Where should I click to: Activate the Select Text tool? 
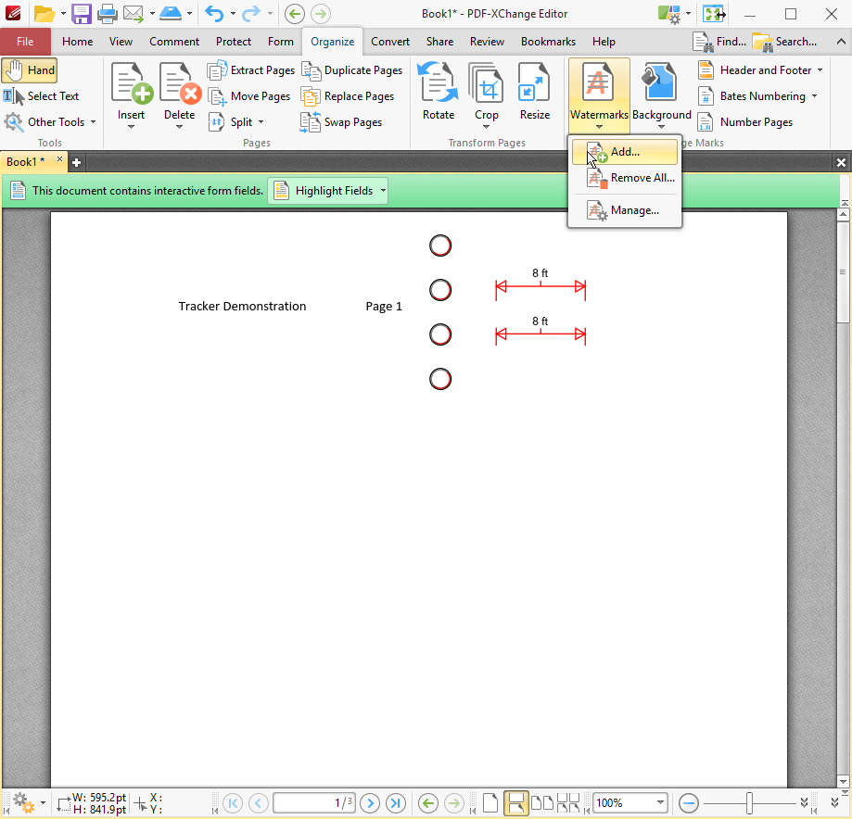coord(42,95)
